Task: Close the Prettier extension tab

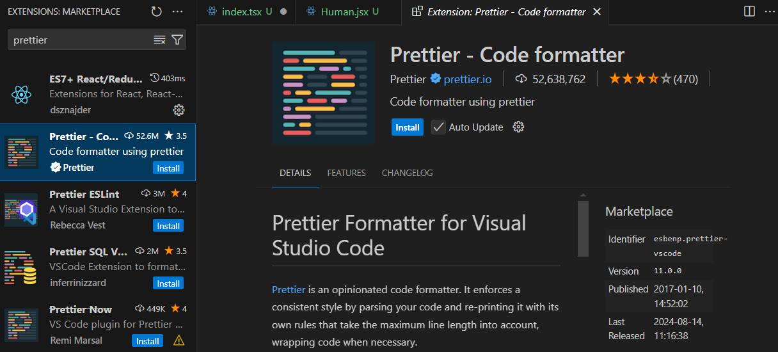Action: click(x=597, y=12)
